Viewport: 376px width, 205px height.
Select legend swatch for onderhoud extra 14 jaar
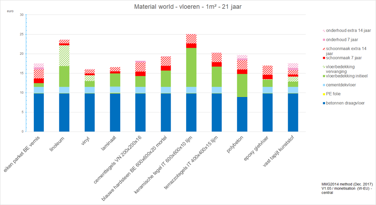[x=324, y=31]
